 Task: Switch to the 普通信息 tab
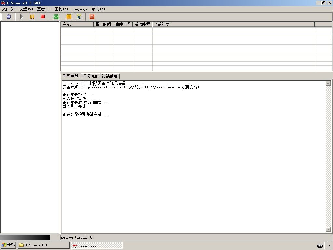[x=71, y=76]
